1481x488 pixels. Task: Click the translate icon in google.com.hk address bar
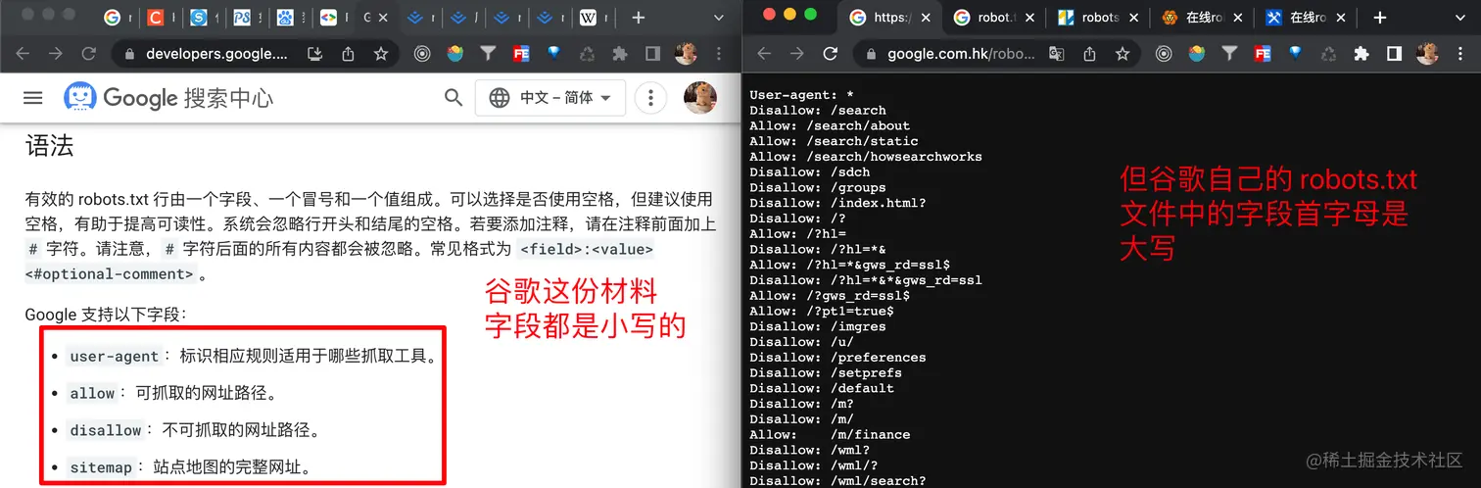[x=1057, y=54]
